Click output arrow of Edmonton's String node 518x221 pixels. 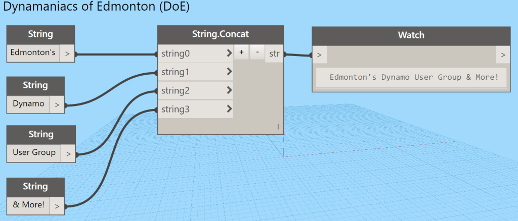67,52
